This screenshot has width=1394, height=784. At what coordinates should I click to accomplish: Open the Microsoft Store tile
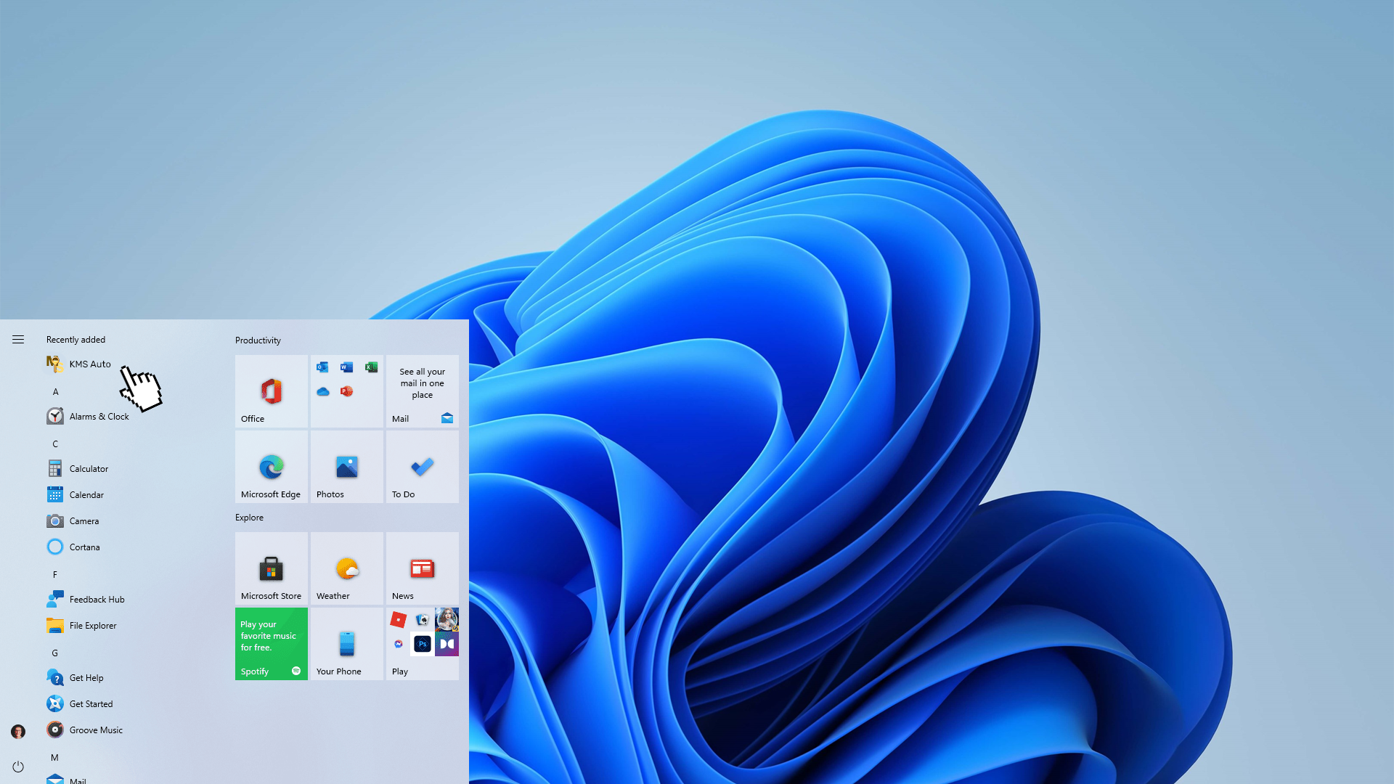click(x=271, y=568)
